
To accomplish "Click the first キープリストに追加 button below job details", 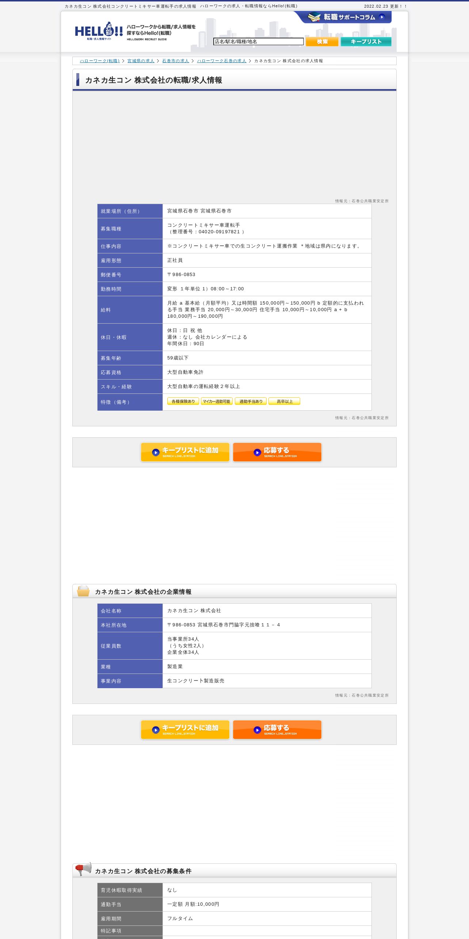I will coord(185,452).
